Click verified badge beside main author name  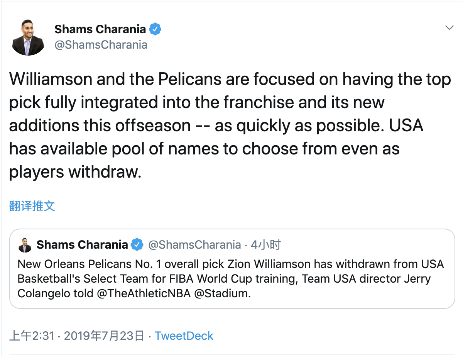tap(155, 29)
